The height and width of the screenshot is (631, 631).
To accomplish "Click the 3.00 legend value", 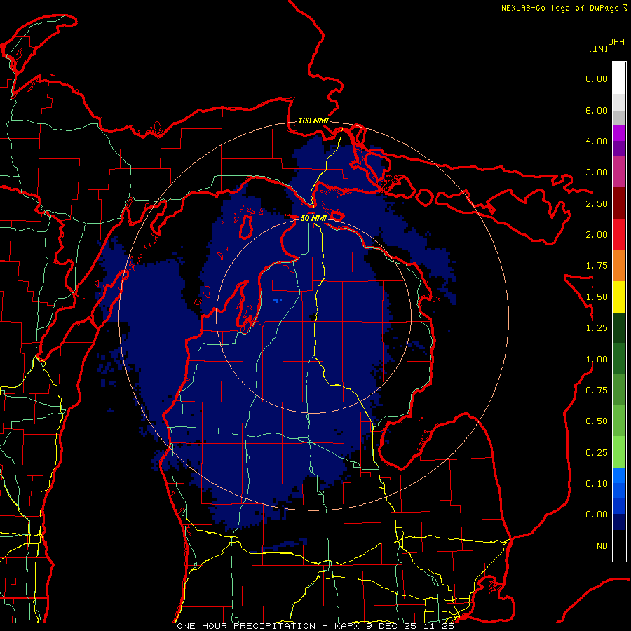I will point(597,172).
